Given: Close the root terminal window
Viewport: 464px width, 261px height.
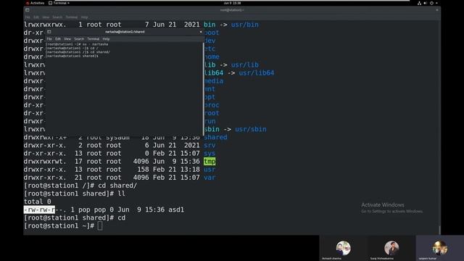Looking at the screenshot, I should [437, 10].
